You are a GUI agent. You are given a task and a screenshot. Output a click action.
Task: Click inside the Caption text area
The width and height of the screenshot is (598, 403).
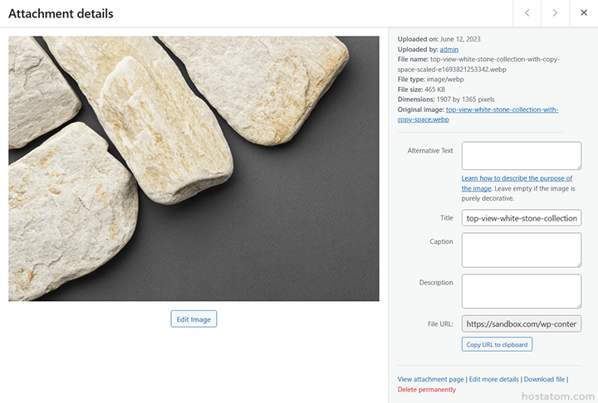coord(521,250)
